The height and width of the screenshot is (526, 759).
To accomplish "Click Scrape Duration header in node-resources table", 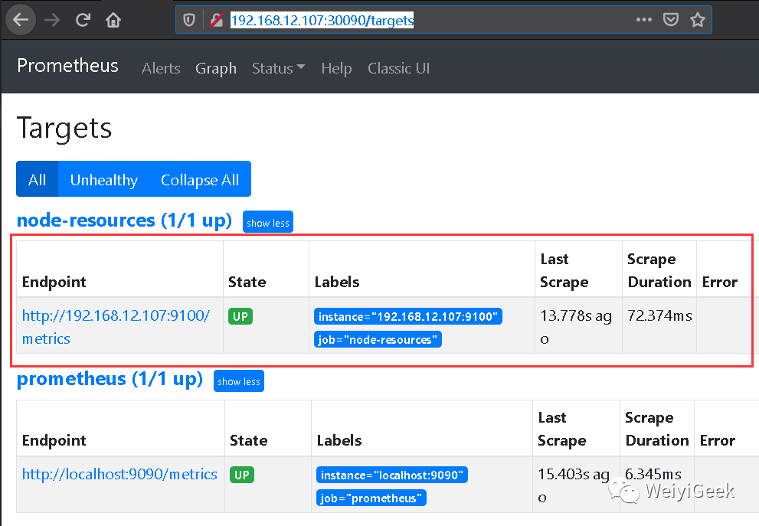I will pos(659,270).
